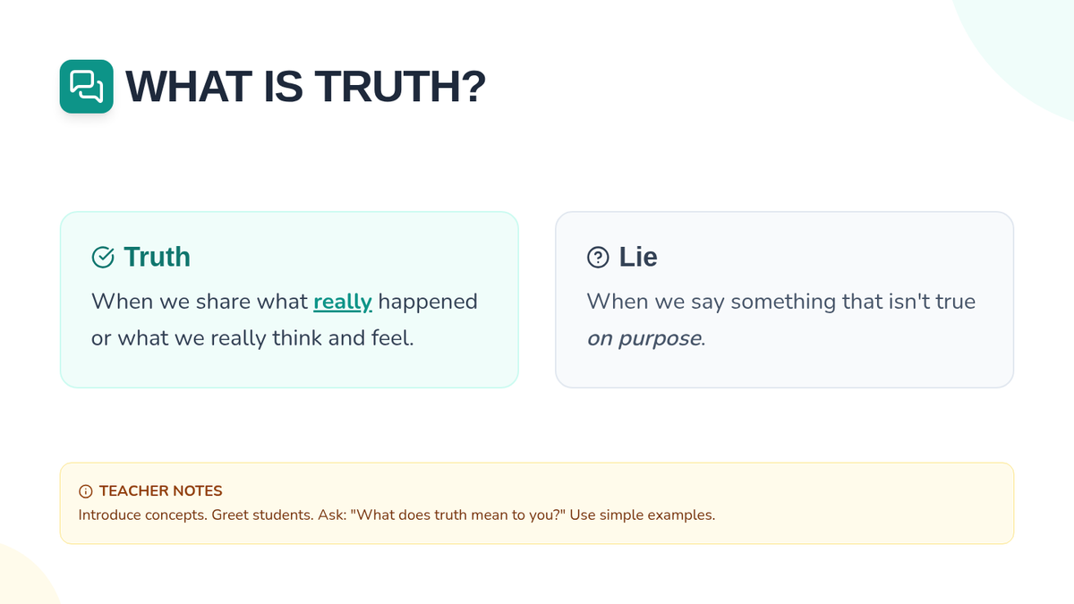1074x604 pixels.
Task: Click "When we share what" text
Action: coord(200,302)
